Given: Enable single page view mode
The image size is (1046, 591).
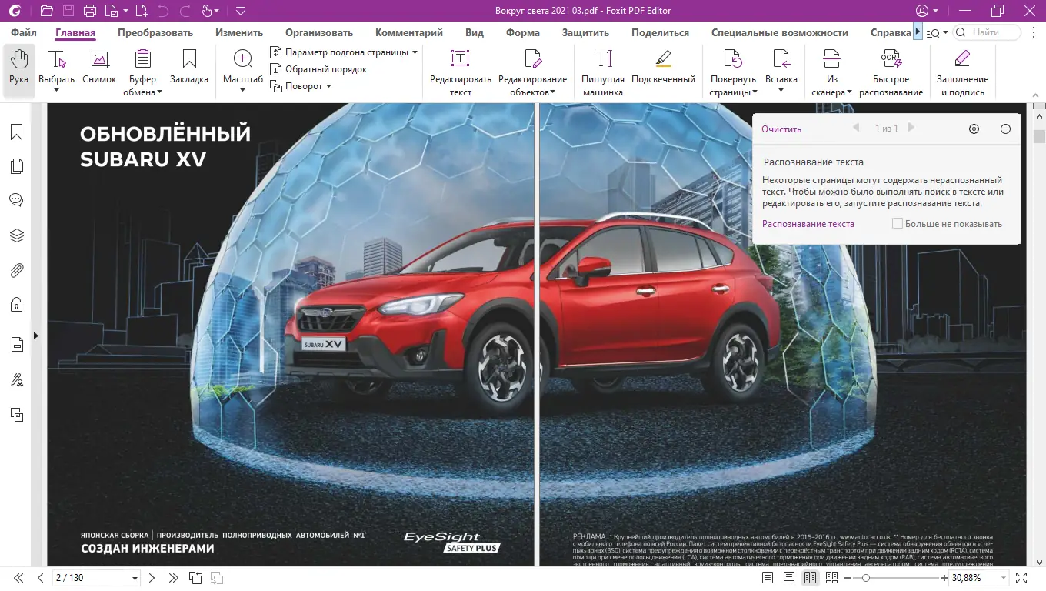Looking at the screenshot, I should point(768,578).
